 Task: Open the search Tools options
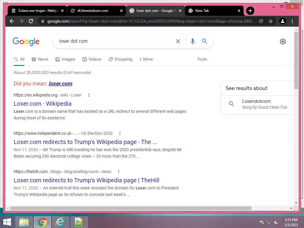[202, 59]
